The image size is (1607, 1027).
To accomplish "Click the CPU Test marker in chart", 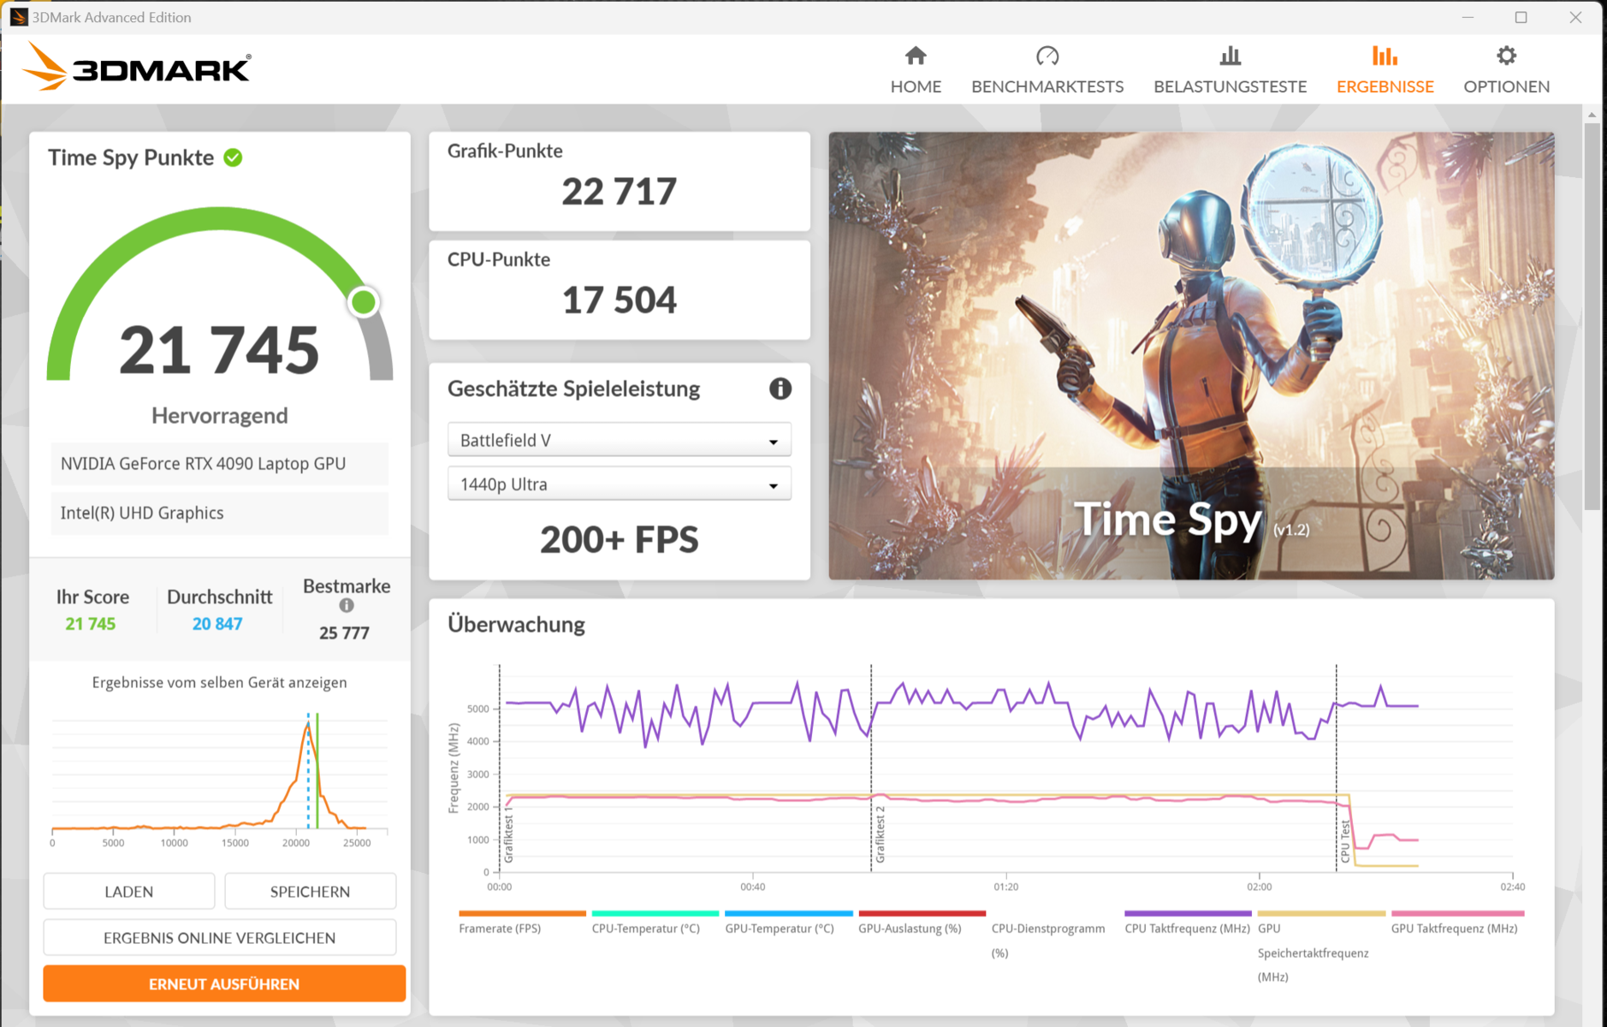I will [1345, 840].
